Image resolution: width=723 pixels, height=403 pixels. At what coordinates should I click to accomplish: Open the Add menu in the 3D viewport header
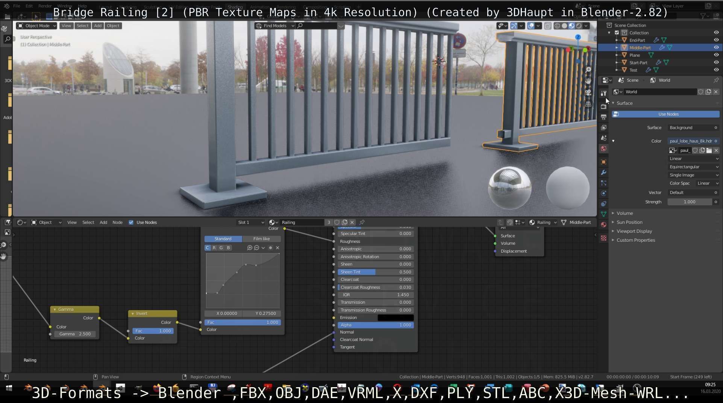pos(98,26)
